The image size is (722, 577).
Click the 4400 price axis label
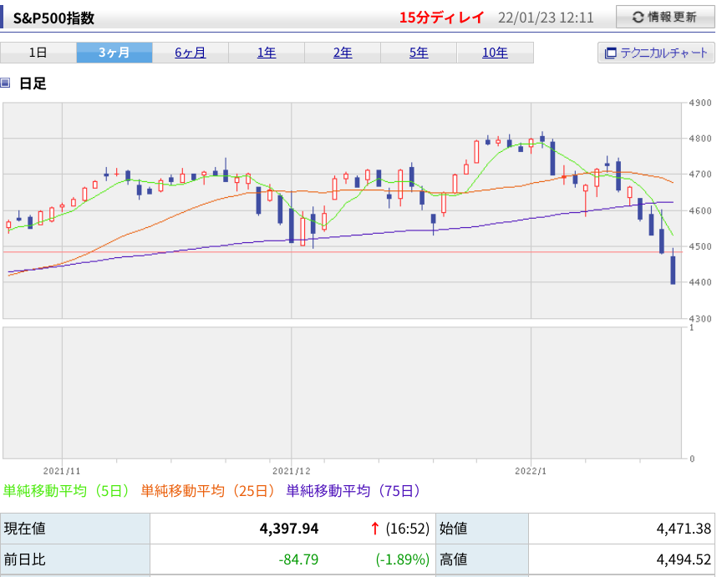[700, 282]
